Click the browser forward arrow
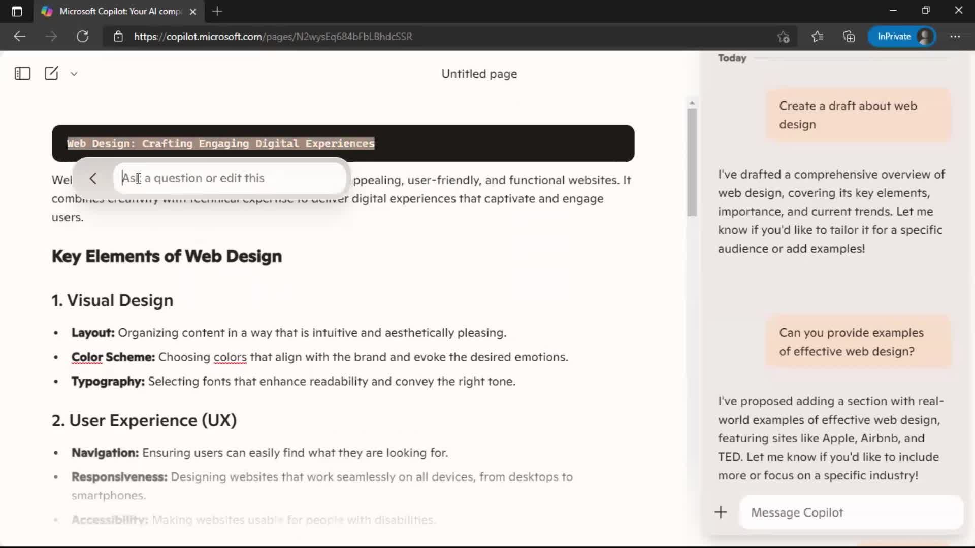The image size is (975, 548). 51,37
